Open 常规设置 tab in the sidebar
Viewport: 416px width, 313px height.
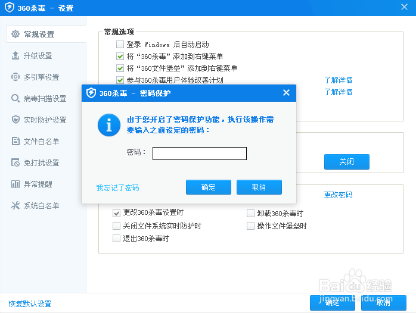click(x=46, y=34)
